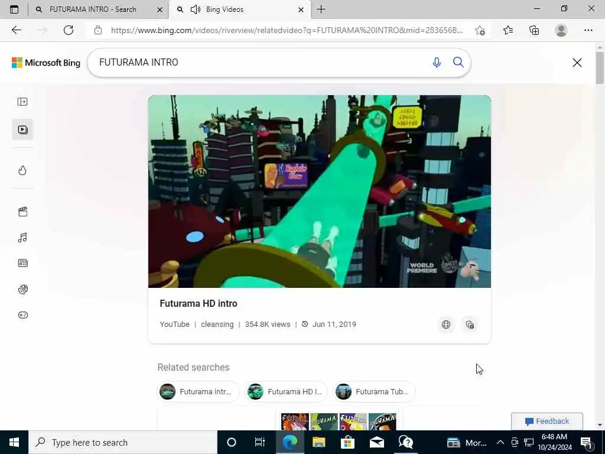This screenshot has height=454, width=605.
Task: Open the Favorites list
Action: click(508, 30)
